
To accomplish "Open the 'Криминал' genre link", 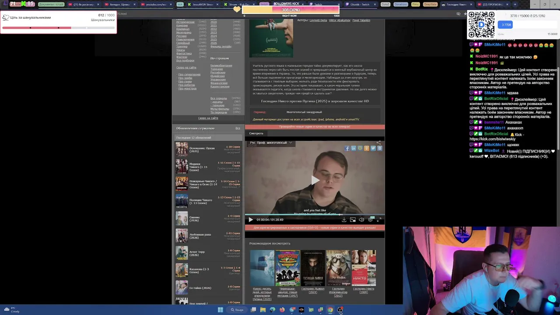I will click(183, 29).
